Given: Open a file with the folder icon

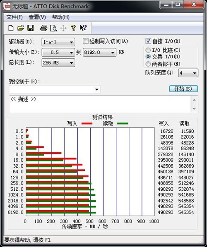Looking at the screenshot, I should coord(21,28).
